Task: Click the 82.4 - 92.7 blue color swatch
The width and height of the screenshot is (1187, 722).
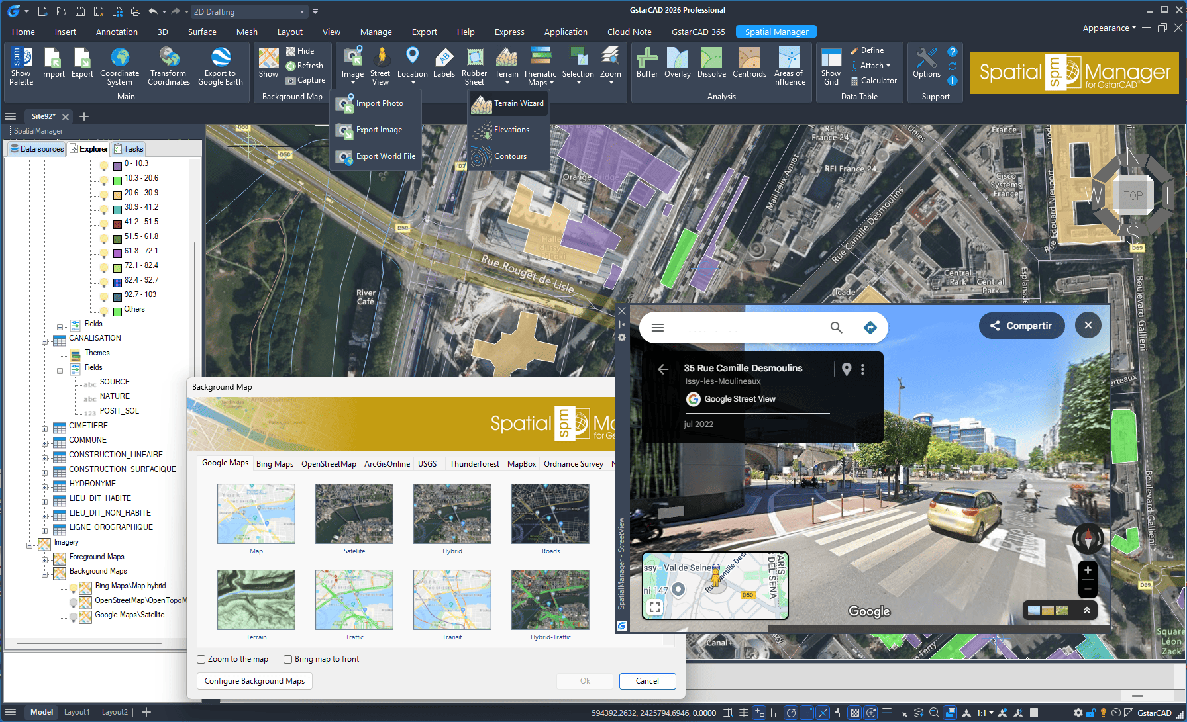Action: (117, 282)
